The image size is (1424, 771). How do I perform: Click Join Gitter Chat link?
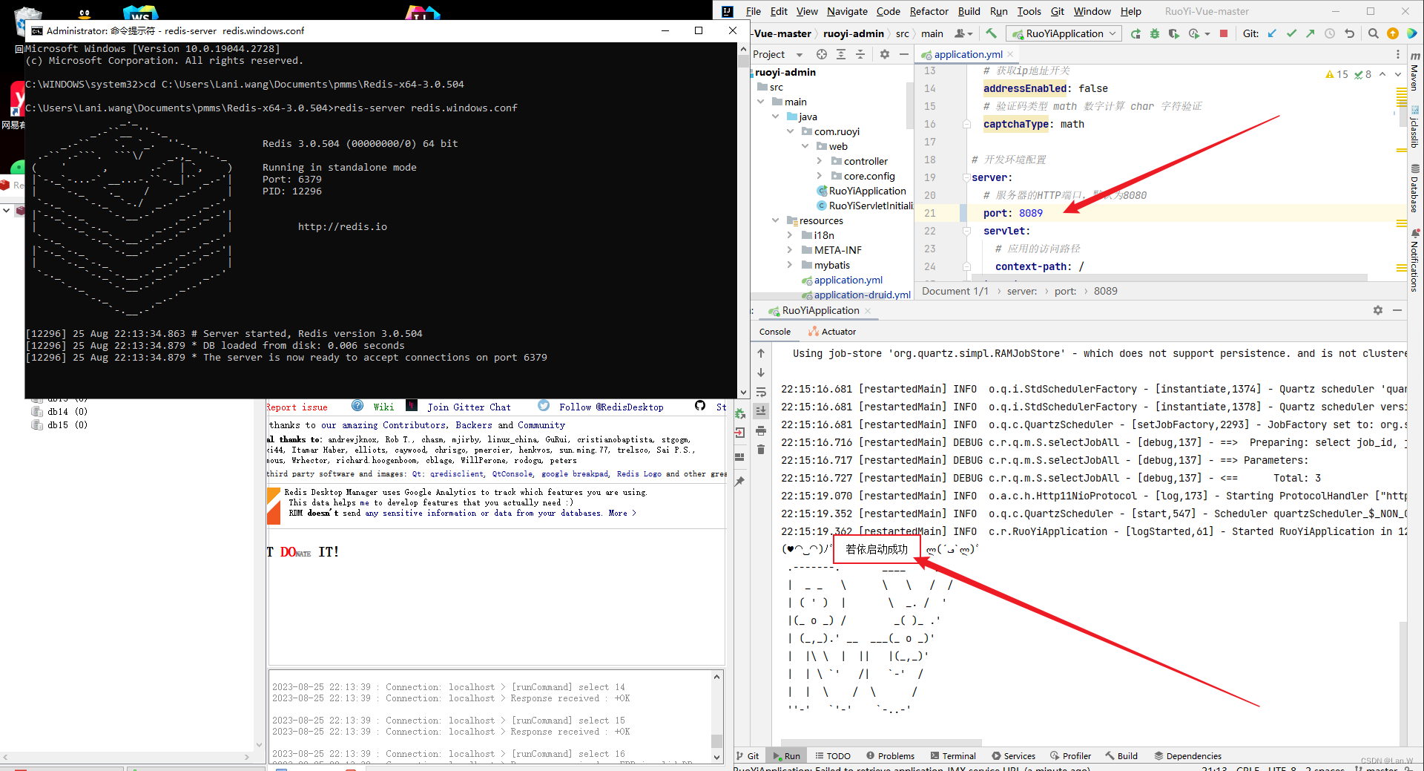[x=469, y=407]
